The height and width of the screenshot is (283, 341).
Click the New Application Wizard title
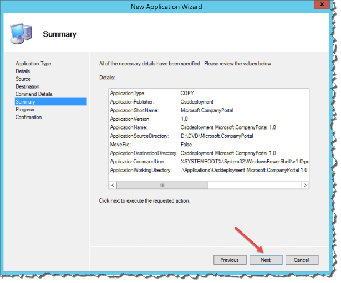(x=166, y=7)
